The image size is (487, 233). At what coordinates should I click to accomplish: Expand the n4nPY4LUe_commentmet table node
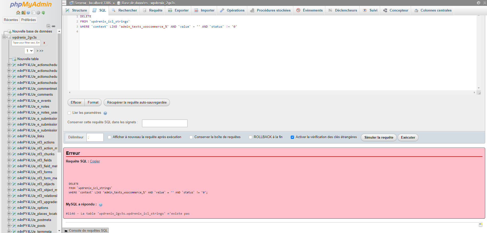(9, 89)
